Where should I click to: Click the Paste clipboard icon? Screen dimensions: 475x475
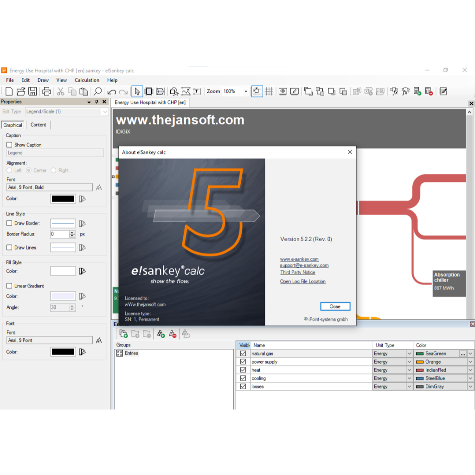click(83, 91)
